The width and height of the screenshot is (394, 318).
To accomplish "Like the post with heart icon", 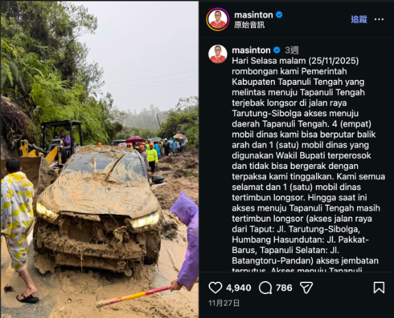I will [x=215, y=288].
